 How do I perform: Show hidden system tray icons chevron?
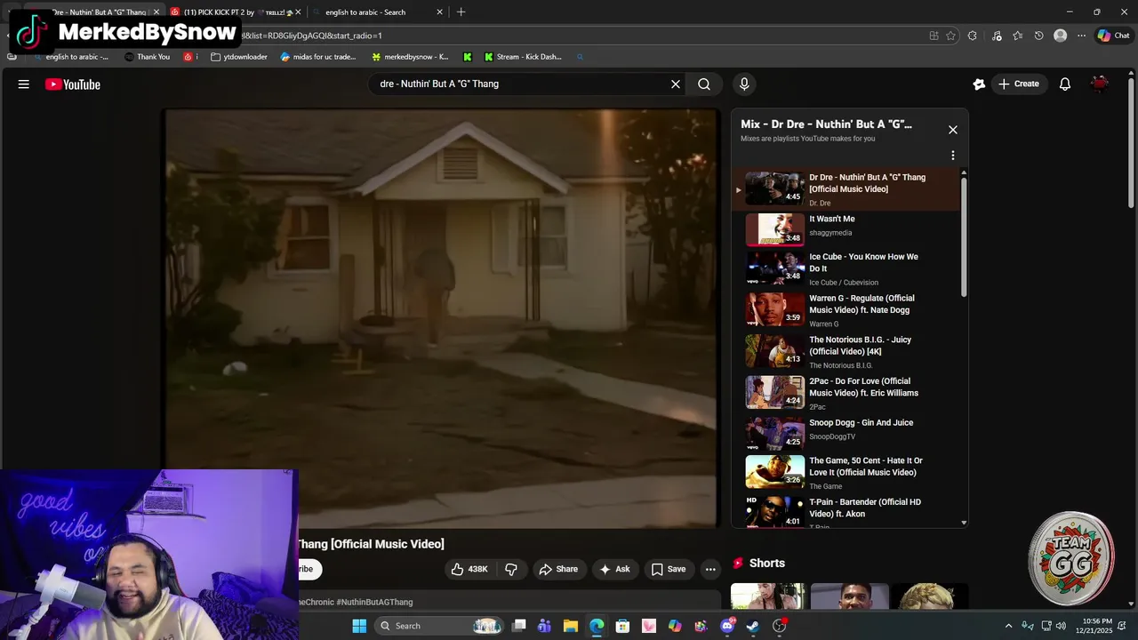click(x=1008, y=626)
